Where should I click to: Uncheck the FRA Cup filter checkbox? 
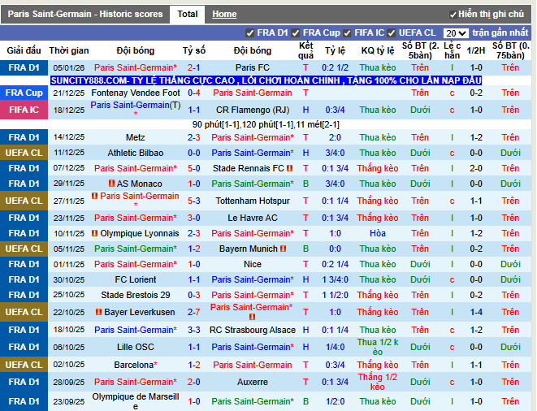(x=295, y=33)
